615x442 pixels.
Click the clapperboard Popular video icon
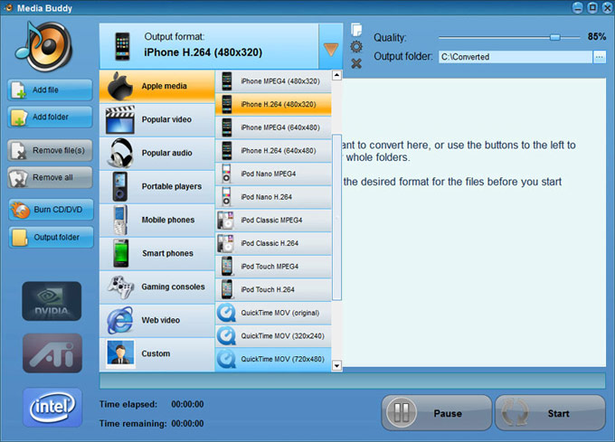coord(120,119)
